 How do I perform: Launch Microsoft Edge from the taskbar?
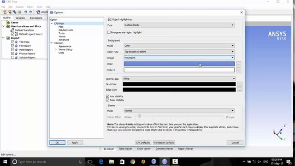(101, 162)
